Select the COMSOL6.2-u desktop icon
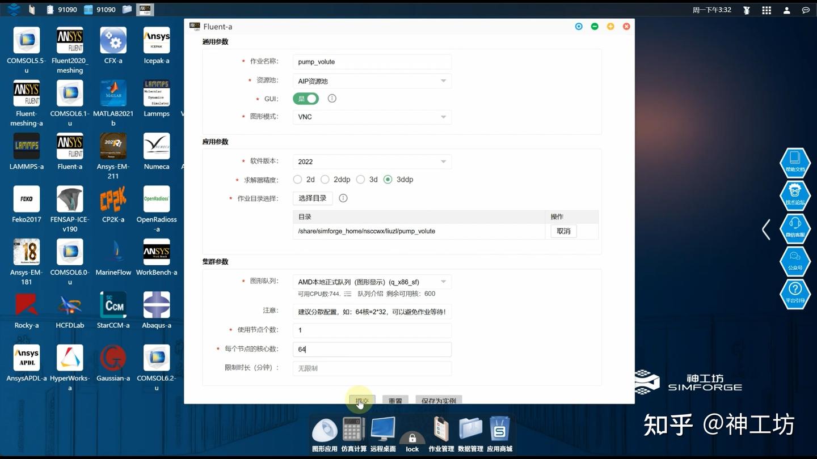The width and height of the screenshot is (817, 459). [157, 358]
